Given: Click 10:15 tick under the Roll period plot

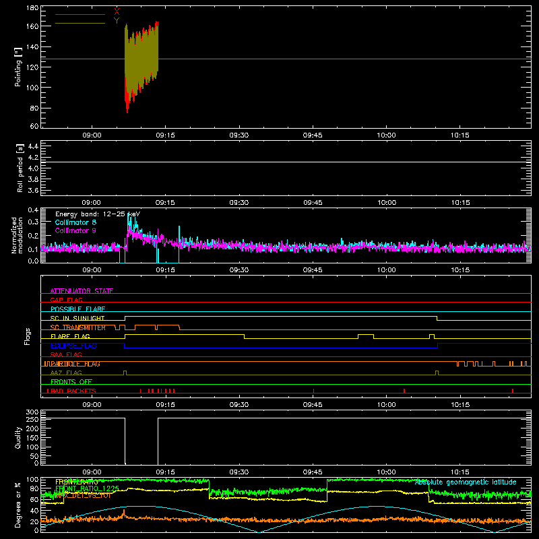Looking at the screenshot, I should 460,203.
